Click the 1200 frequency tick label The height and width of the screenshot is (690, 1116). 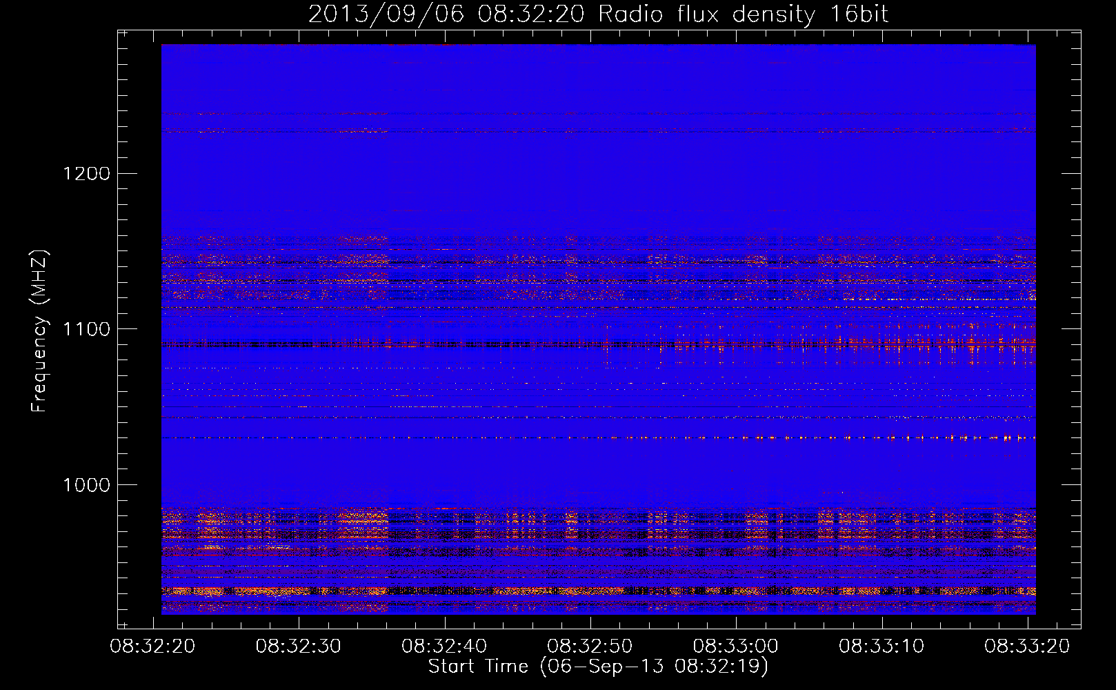tap(86, 173)
